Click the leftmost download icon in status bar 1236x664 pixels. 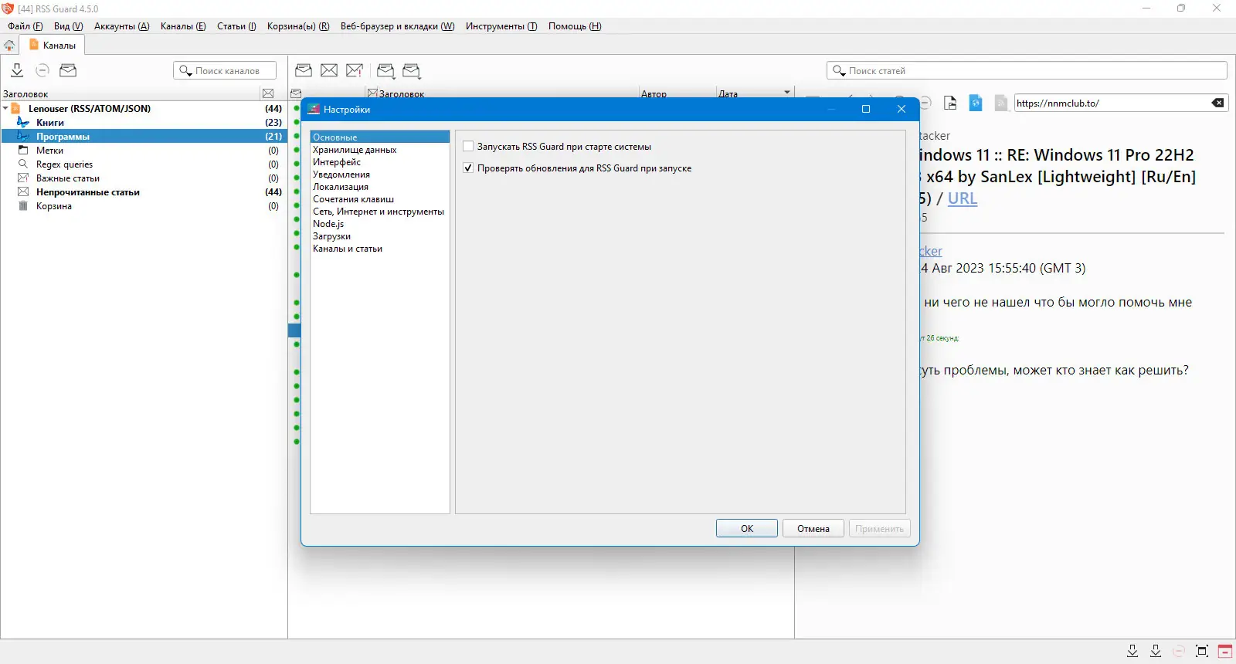tap(1132, 651)
